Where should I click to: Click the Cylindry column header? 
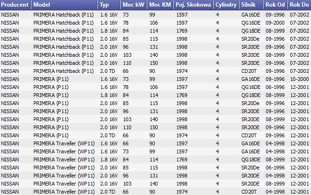point(226,5)
